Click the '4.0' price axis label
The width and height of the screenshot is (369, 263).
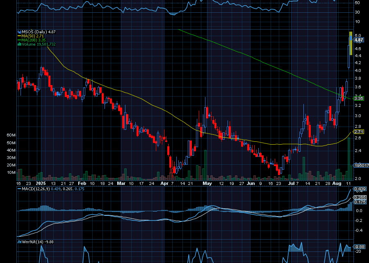[358, 71]
